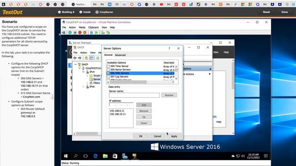Switch to the Advanced tab in Server Options
The image size is (296, 166).
click(x=120, y=55)
